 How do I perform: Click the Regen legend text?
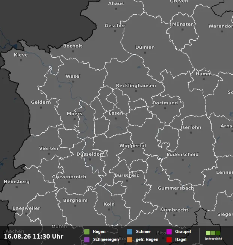[x=99, y=231]
